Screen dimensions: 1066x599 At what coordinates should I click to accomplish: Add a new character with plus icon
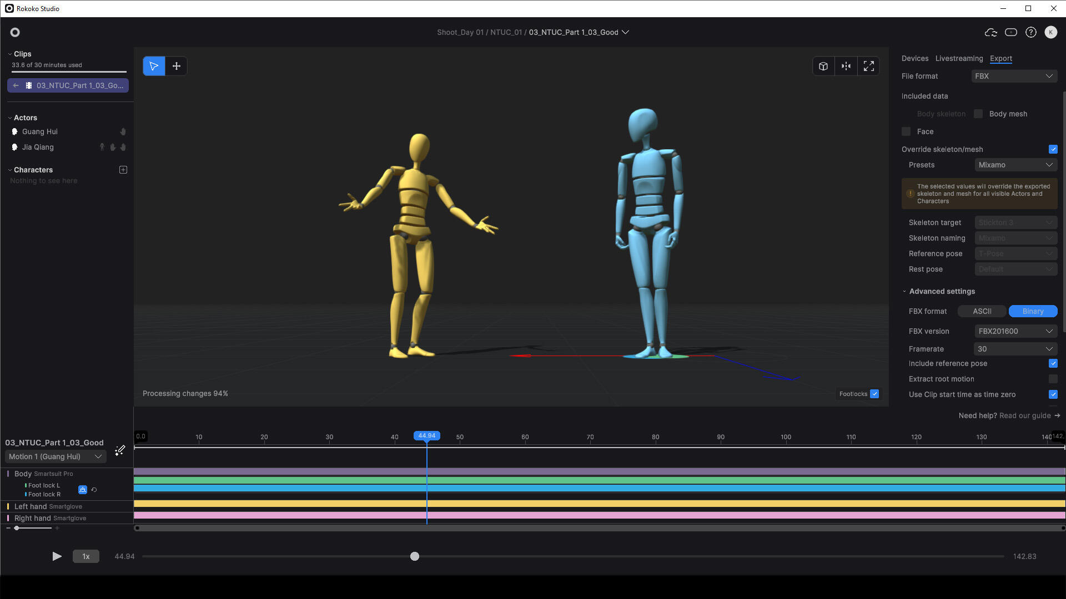coord(123,170)
